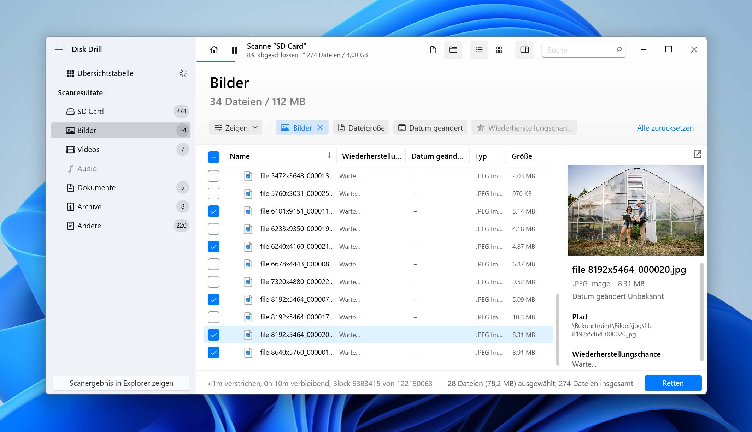The image size is (752, 432).
Task: Click Scanergebnis in Explorer zeigen
Action: (121, 383)
